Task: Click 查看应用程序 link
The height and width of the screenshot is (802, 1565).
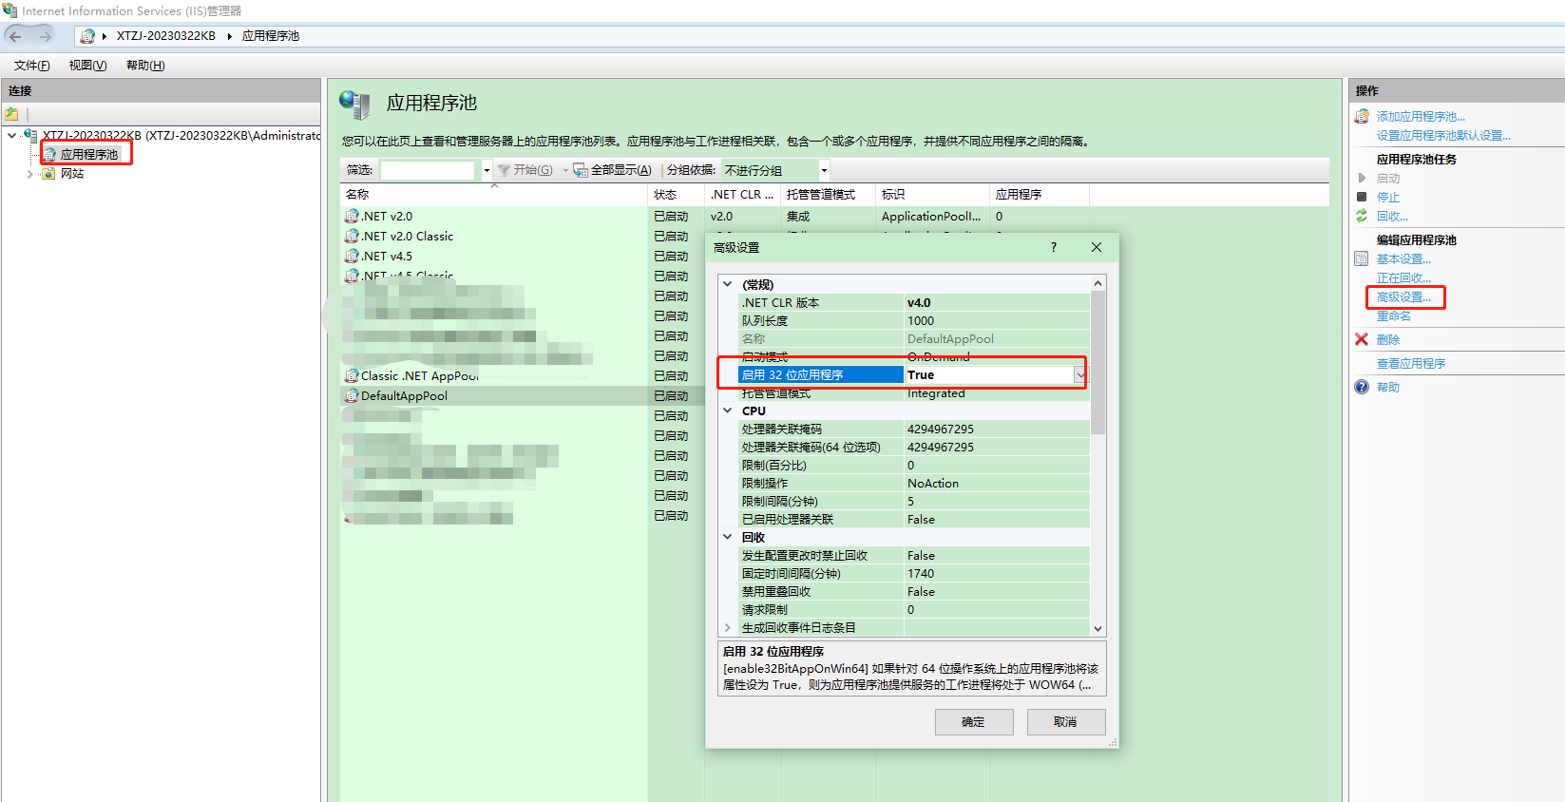Action: click(1411, 363)
